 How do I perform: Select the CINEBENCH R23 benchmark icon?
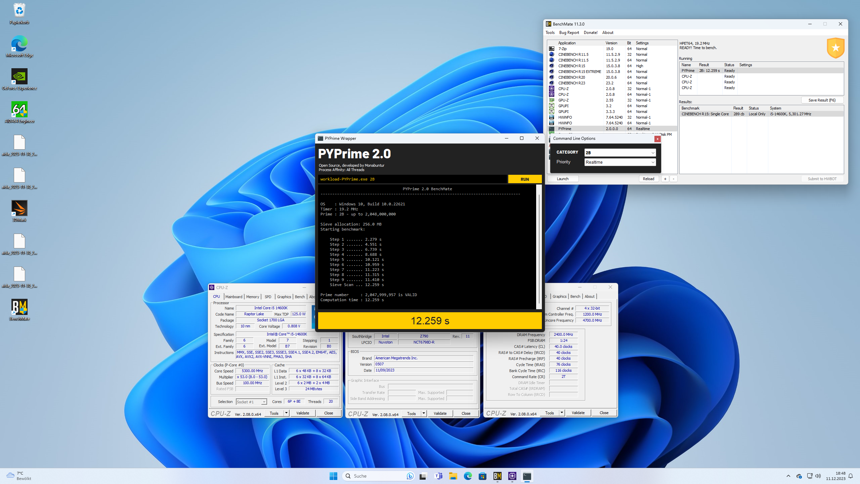click(x=551, y=83)
